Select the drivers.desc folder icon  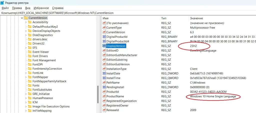29,39
